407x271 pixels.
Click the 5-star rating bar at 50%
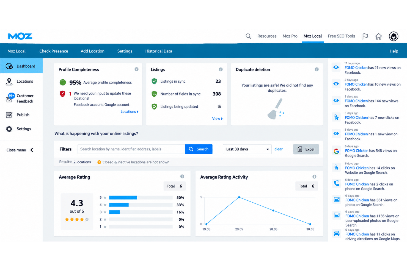[141, 198]
